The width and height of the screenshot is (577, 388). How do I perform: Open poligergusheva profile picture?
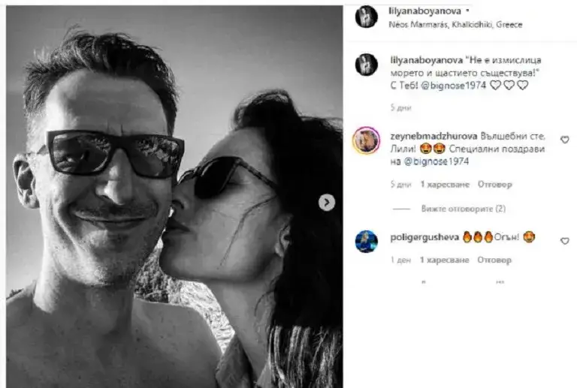[x=366, y=242]
